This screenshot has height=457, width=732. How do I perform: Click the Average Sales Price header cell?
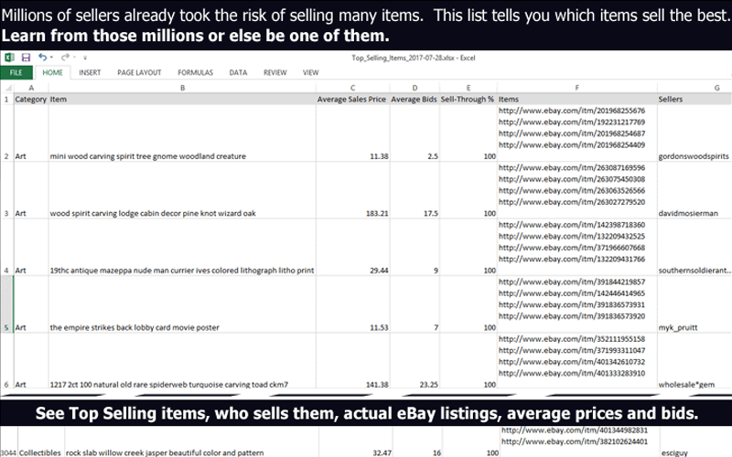click(x=352, y=100)
